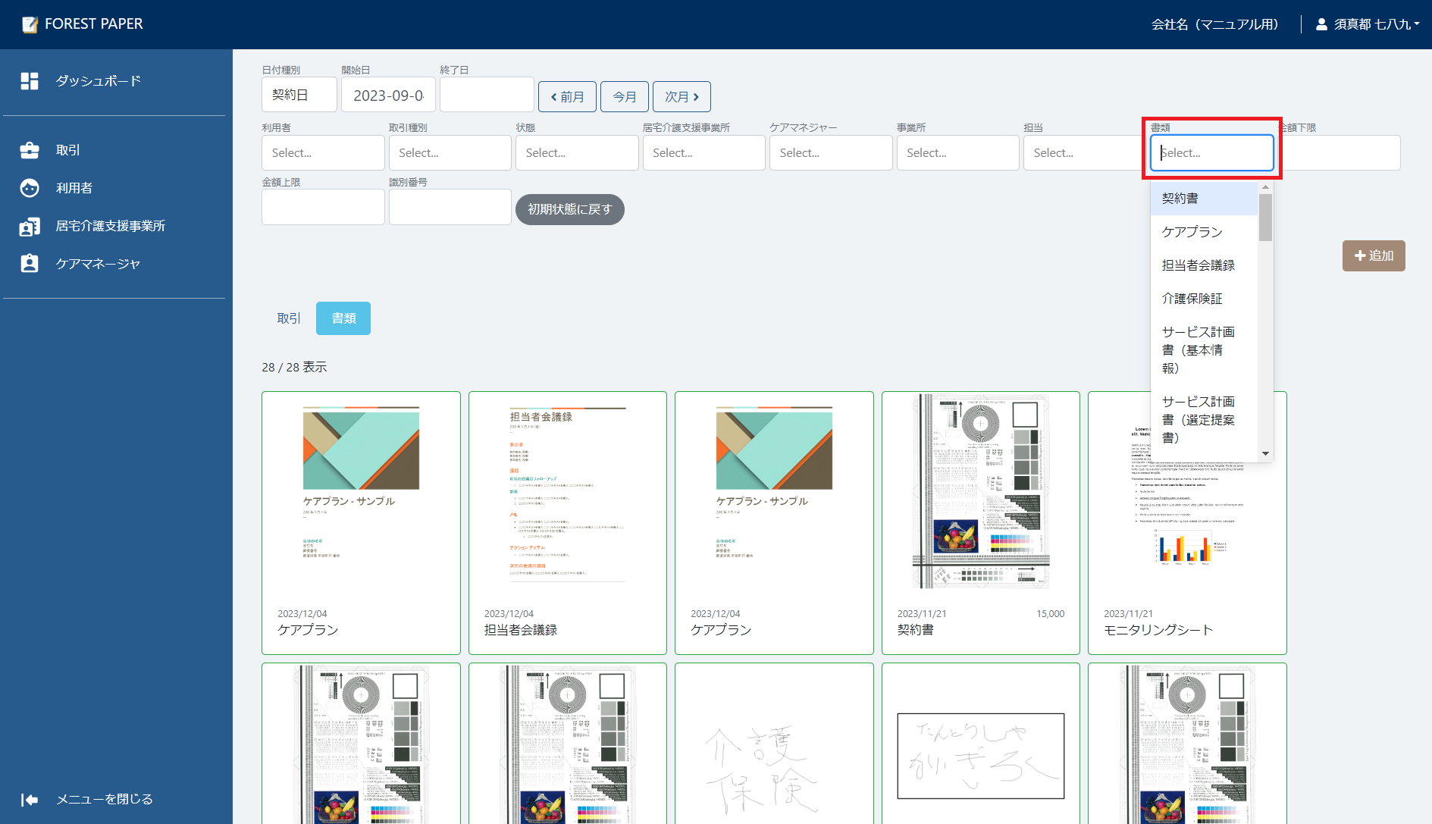Collapse menu with メニューを閉じる arrow icon
The height and width of the screenshot is (824, 1432).
pyautogui.click(x=30, y=800)
